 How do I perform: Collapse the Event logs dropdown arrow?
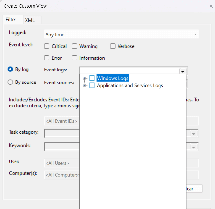click(x=183, y=71)
